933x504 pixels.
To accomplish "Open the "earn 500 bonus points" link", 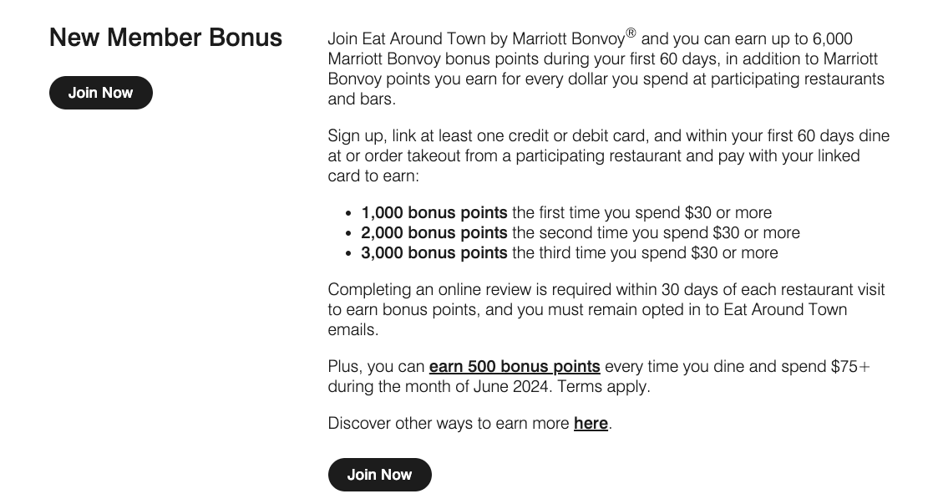I will click(514, 366).
